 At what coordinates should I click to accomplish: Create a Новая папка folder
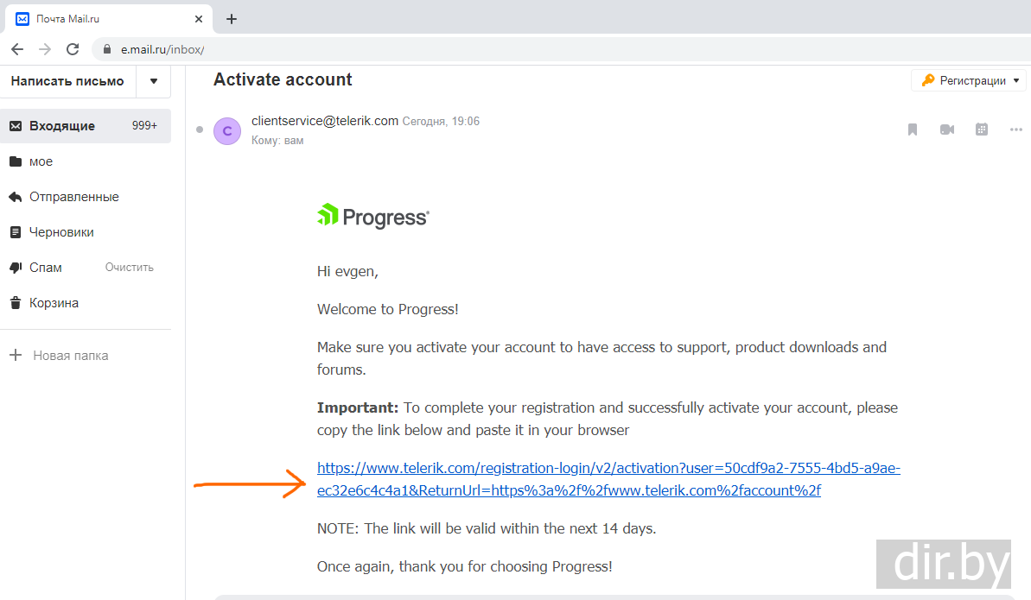pos(86,356)
